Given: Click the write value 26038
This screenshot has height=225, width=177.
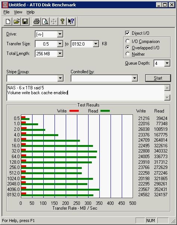Looking at the screenshot, I should click(144, 129).
